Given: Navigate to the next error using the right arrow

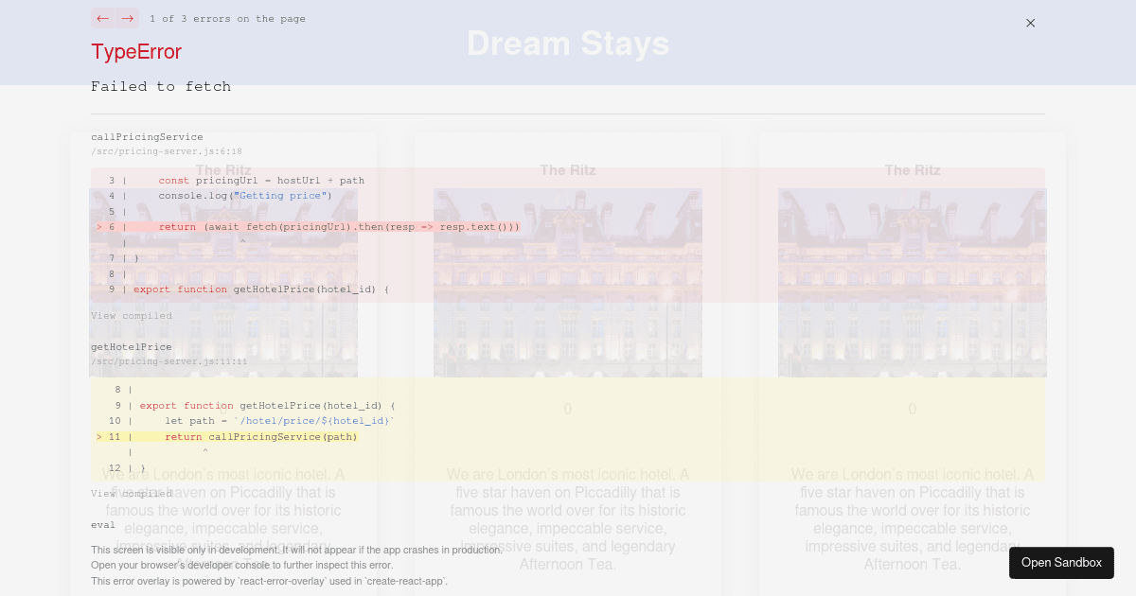Looking at the screenshot, I should tap(127, 18).
